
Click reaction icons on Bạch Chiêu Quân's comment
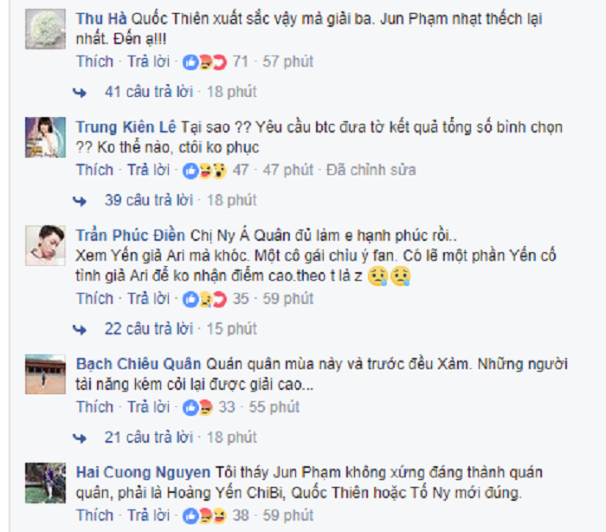[x=198, y=407]
